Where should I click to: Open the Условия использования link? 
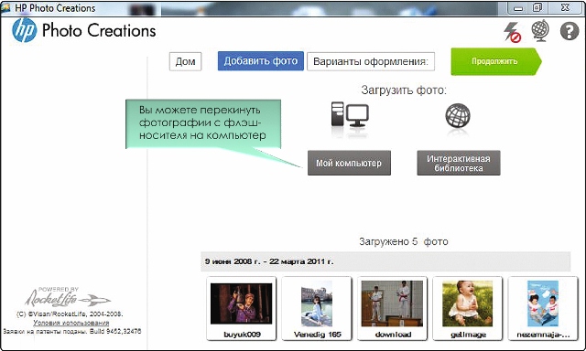pyautogui.click(x=71, y=323)
